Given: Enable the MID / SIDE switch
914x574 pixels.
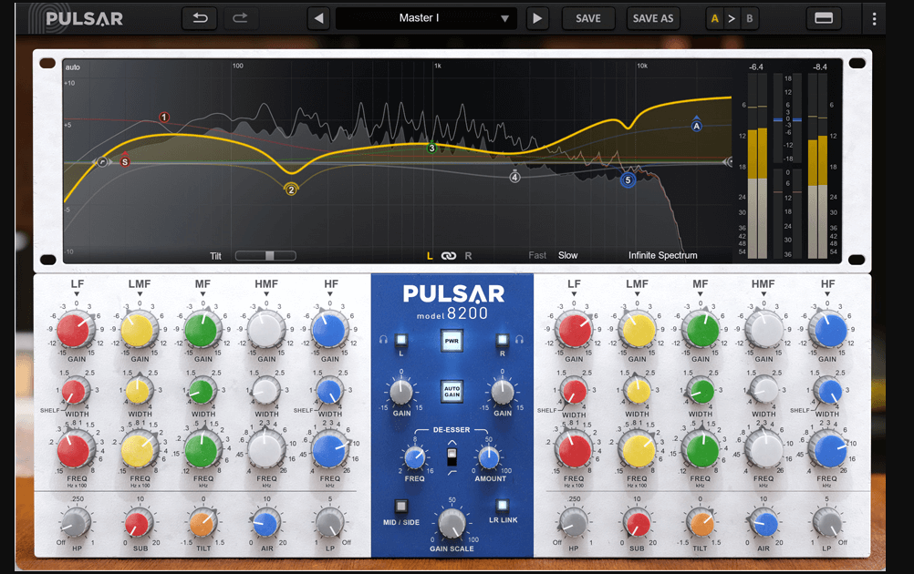Looking at the screenshot, I should tap(401, 506).
